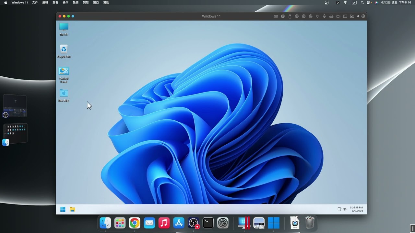This screenshot has width=415, height=233.
Task: Click the microphone icon in Parallels toolbar
Action: click(x=324, y=16)
